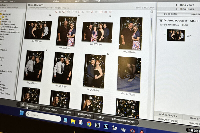The height and width of the screenshot is (133, 200).
Task: Click the photolibrary book icon in tab bar
Action: click(22, 105)
